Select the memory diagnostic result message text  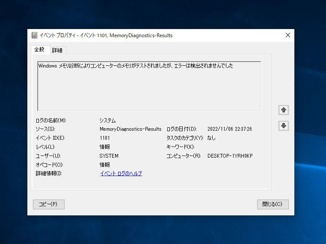tap(136, 66)
